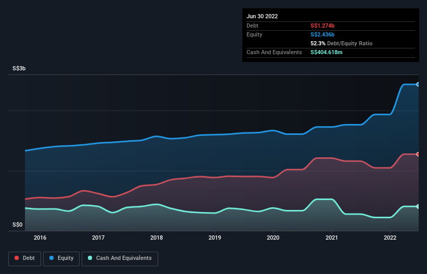427x274 pixels.
Task: Select the 2020 axis label
Action: click(273, 238)
